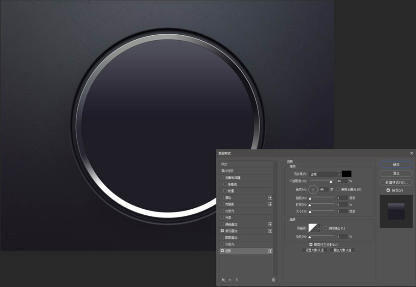The width and height of the screenshot is (416, 287).
Task: Click the fx effects icon at dialog bottom
Action: (223, 280)
